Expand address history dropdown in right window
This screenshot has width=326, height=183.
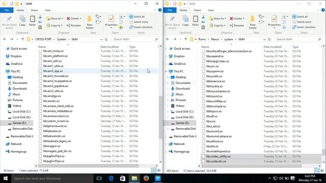pos(264,39)
